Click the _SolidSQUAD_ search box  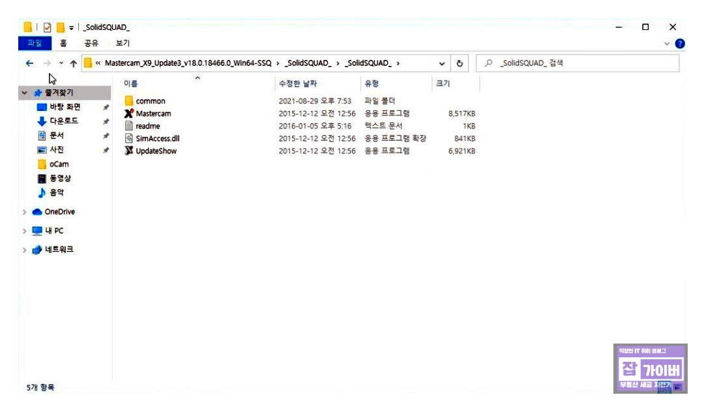tap(578, 63)
